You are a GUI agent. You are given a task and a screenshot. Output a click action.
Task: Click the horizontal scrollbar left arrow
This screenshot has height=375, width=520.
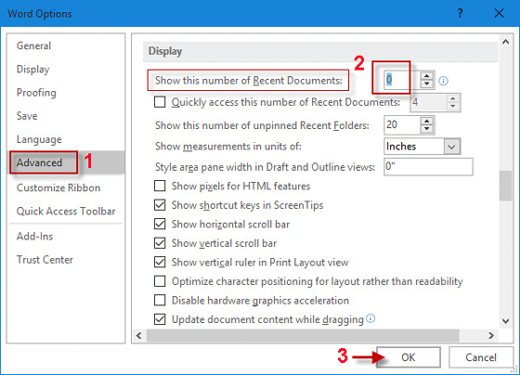point(139,335)
